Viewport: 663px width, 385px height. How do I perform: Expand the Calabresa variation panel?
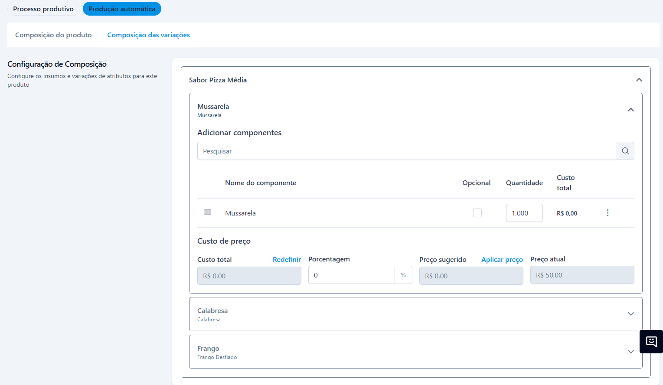coord(630,314)
